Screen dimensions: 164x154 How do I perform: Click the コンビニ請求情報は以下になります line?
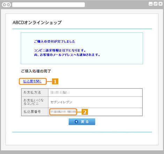(x=60, y=50)
